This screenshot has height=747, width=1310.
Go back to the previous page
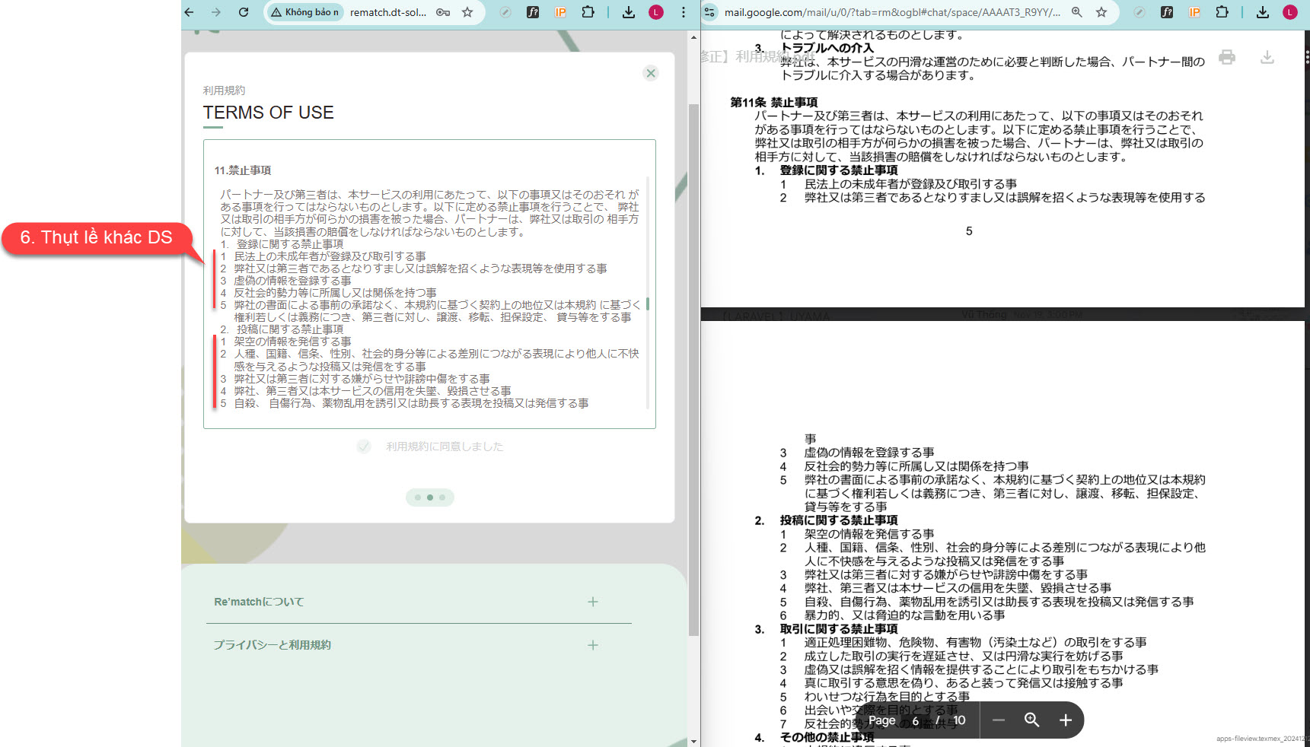tap(190, 12)
